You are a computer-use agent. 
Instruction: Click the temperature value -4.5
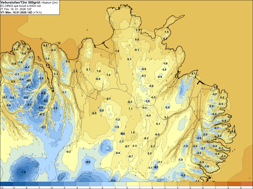pos(88,162)
